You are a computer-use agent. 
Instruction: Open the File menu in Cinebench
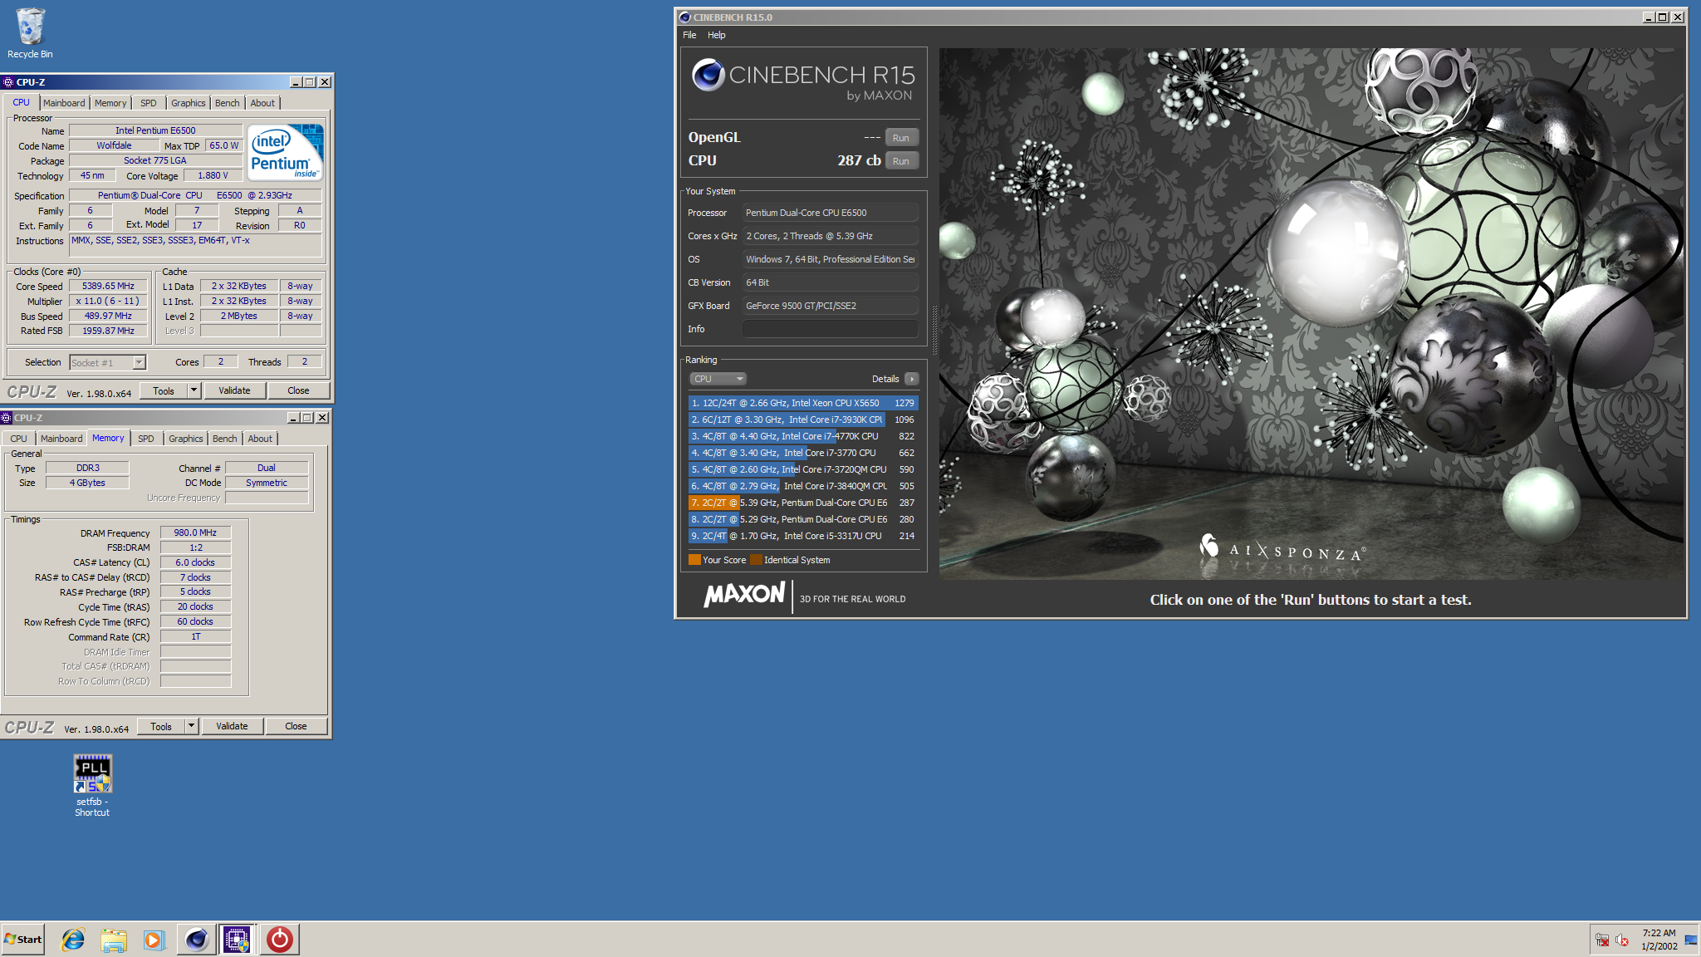[689, 35]
